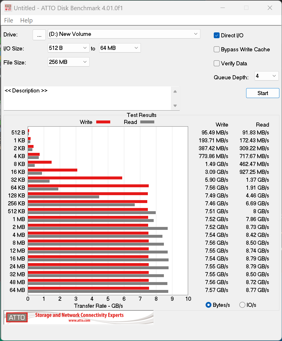282x341 pixels.
Task: Disable the Direct I/O checkbox
Action: coord(217,35)
